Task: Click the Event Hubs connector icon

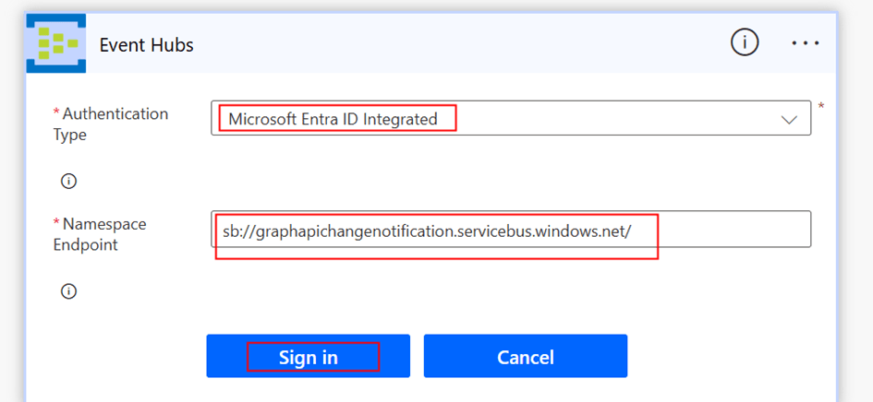Action: point(56,43)
